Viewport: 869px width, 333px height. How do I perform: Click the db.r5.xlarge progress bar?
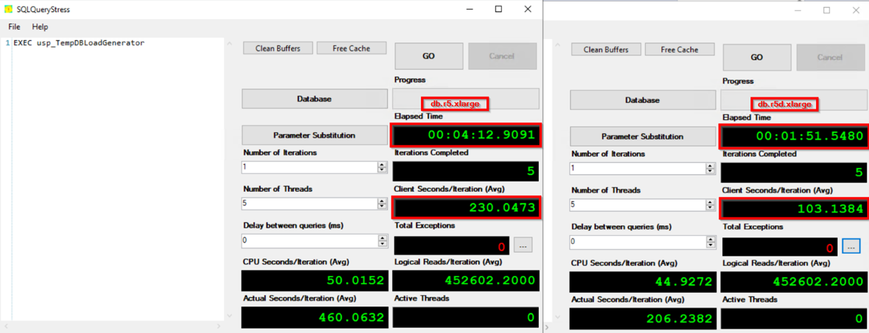pyautogui.click(x=466, y=99)
